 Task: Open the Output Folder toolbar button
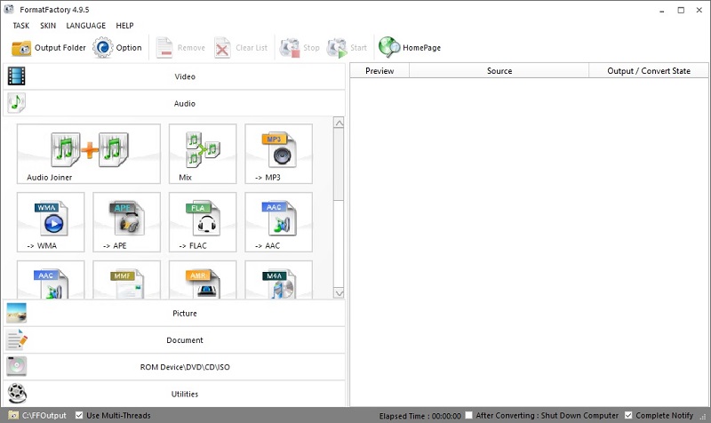tap(49, 48)
